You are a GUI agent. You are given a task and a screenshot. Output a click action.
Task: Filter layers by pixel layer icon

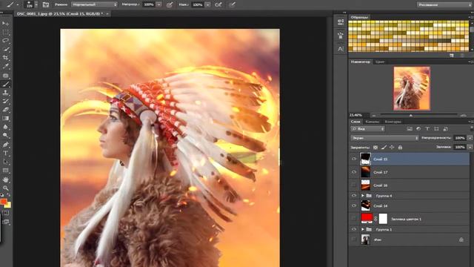tap(410, 129)
